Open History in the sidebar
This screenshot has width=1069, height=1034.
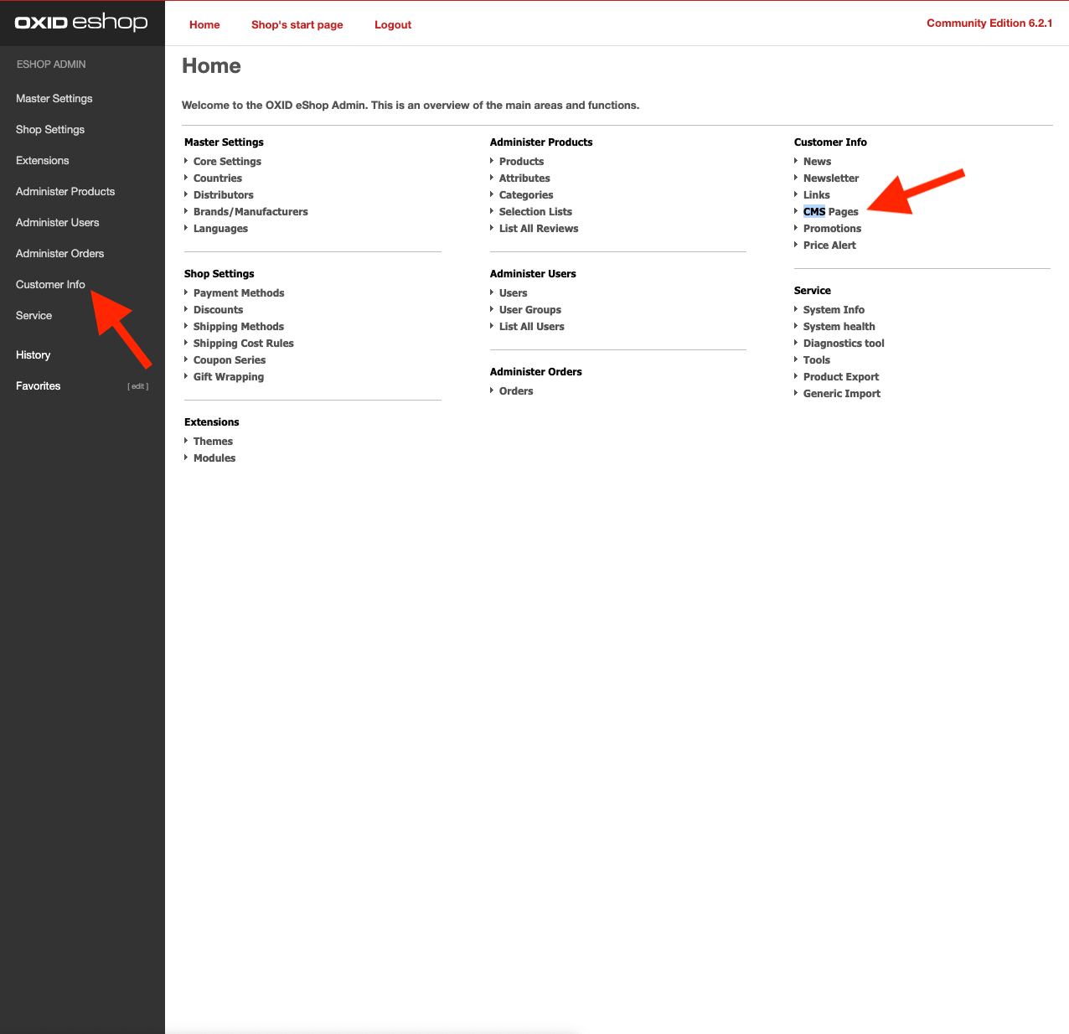34,354
